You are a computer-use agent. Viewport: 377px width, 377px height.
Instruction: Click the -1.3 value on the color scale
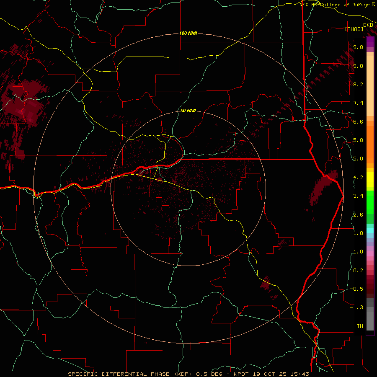coord(356,307)
